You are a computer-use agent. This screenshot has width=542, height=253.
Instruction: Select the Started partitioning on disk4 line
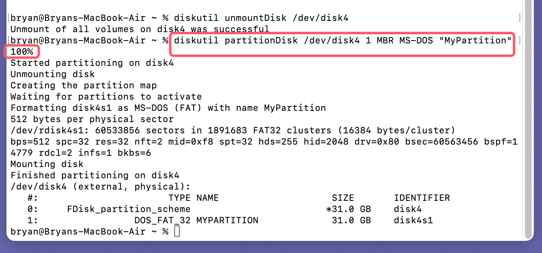(93, 63)
